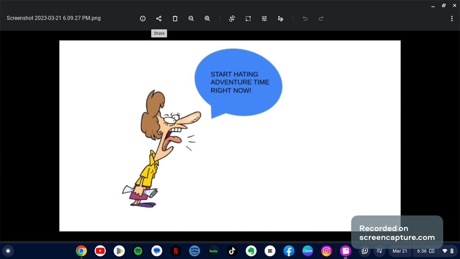Launch TikTok from the shelf
The height and width of the screenshot is (259, 460).
point(232,251)
